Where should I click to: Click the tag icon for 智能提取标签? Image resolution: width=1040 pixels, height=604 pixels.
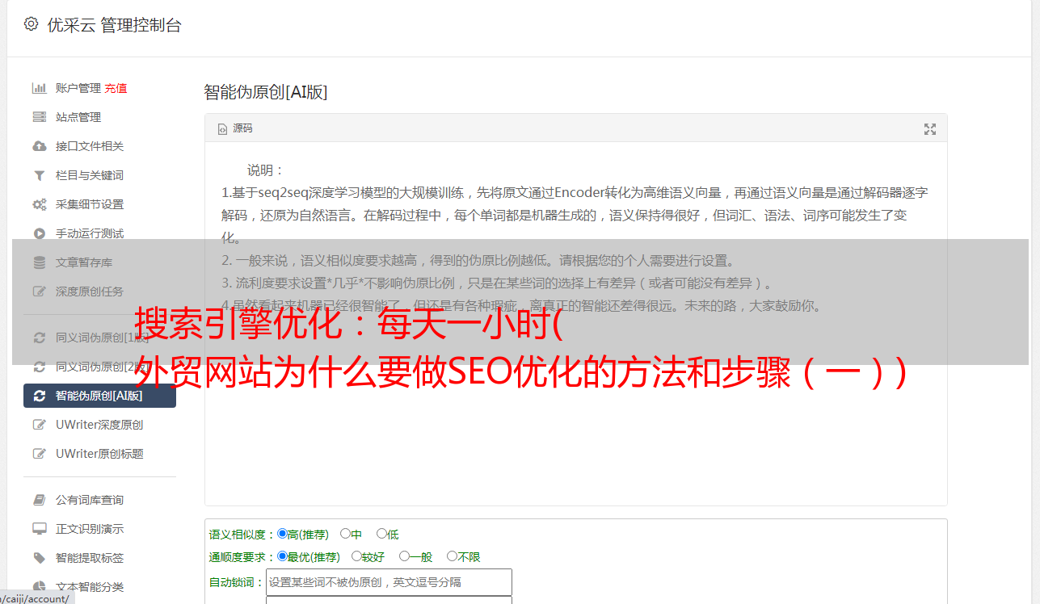(39, 558)
